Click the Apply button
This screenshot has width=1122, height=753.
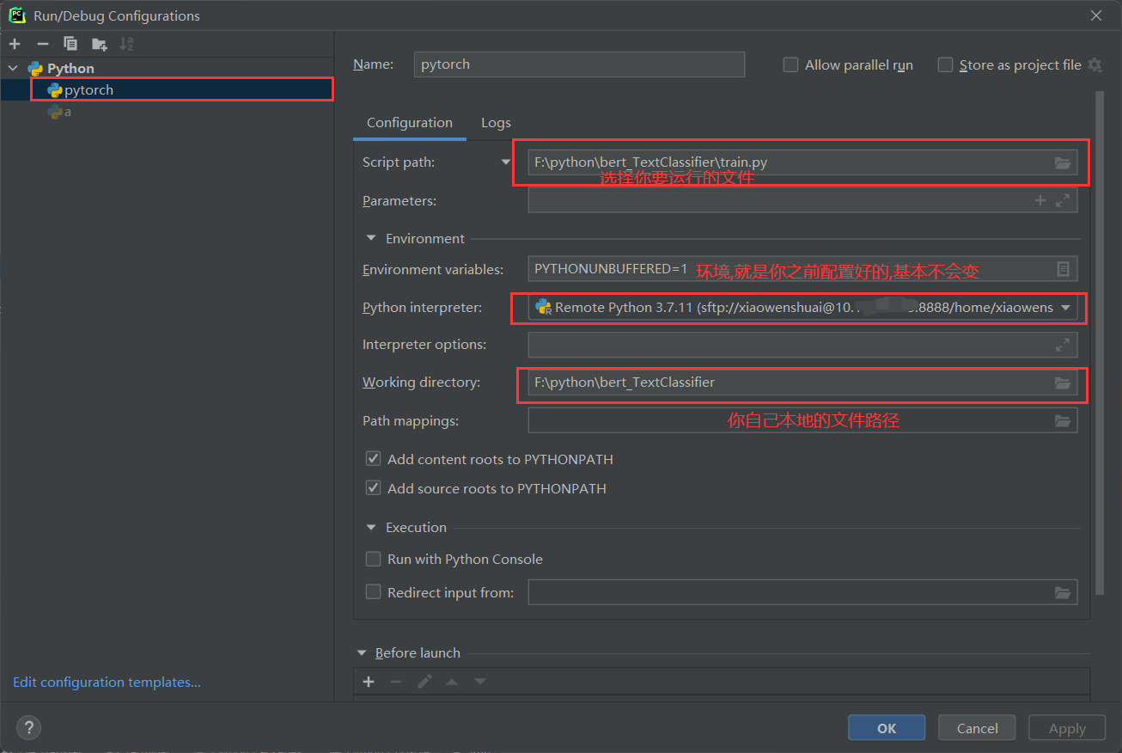pos(1067,727)
